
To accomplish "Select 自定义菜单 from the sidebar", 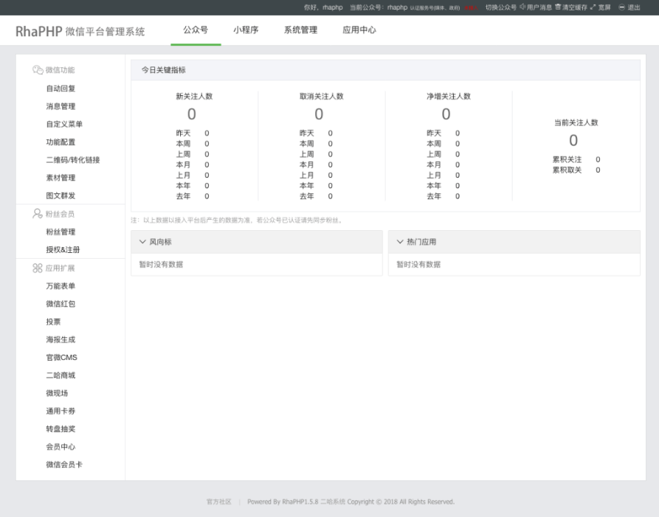I will pyautogui.click(x=64, y=124).
